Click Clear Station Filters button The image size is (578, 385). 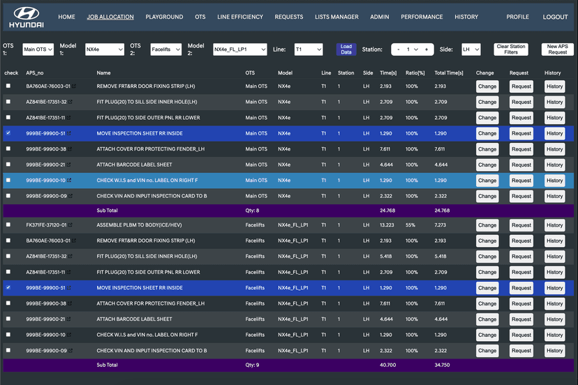click(x=511, y=50)
